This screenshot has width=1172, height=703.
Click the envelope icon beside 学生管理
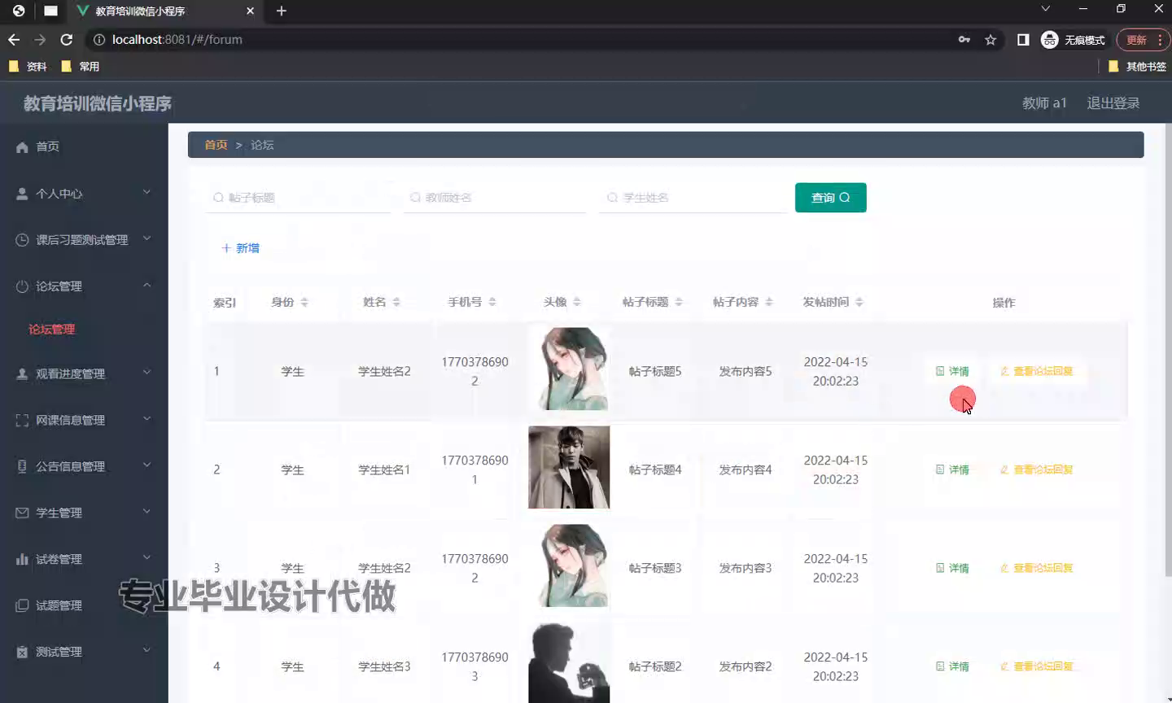(x=22, y=513)
